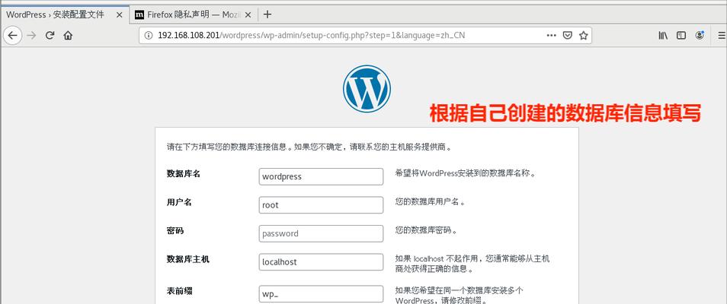727x304 pixels.
Task: Click the 请在下方填写您的数据库连接信息 intro text
Action: pyautogui.click(x=309, y=147)
